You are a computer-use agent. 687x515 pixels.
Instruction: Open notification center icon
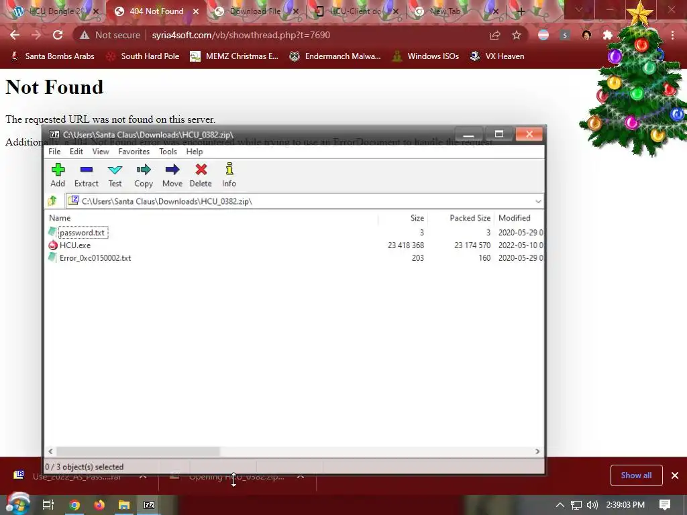click(665, 505)
